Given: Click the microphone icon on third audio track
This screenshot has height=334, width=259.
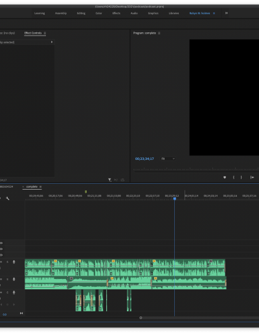Looking at the screenshot, I should (x=14, y=293).
